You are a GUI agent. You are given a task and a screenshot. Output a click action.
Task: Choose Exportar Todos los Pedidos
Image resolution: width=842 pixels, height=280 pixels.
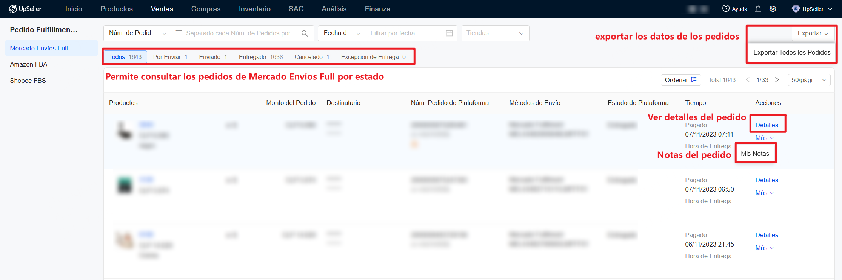click(x=792, y=52)
